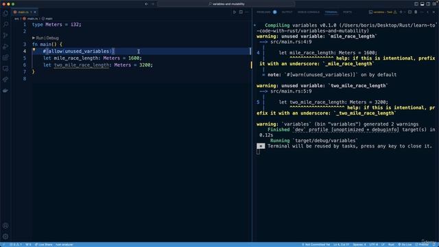Close the terminal panel
Image resolution: width=439 pixels, height=247 pixels.
point(434,12)
